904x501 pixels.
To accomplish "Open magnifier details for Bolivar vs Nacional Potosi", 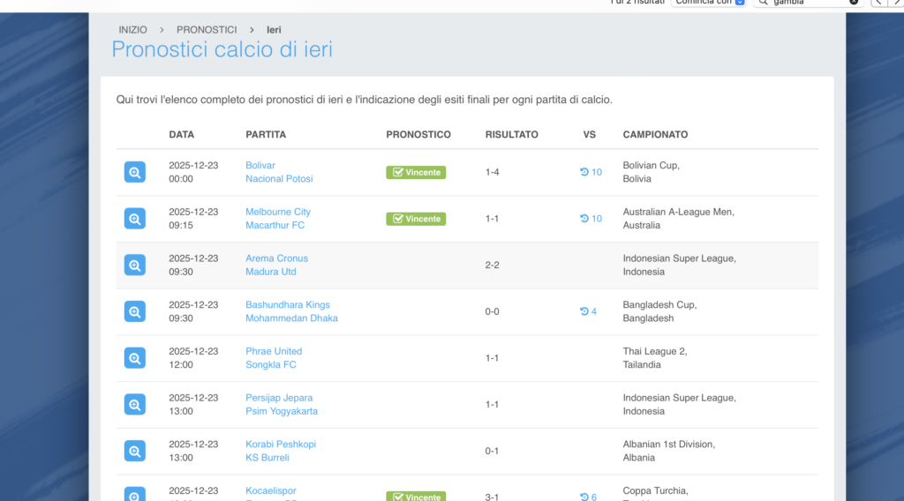I will (134, 172).
